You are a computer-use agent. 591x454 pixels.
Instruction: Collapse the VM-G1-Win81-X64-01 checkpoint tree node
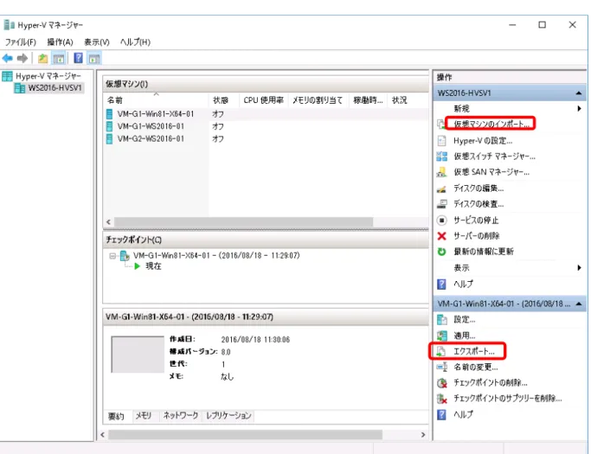[112, 256]
